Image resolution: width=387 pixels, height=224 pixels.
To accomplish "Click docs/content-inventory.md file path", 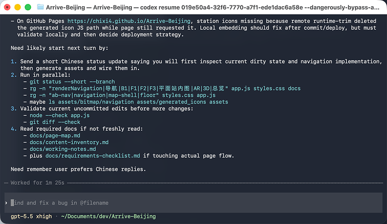I will click(69, 142).
